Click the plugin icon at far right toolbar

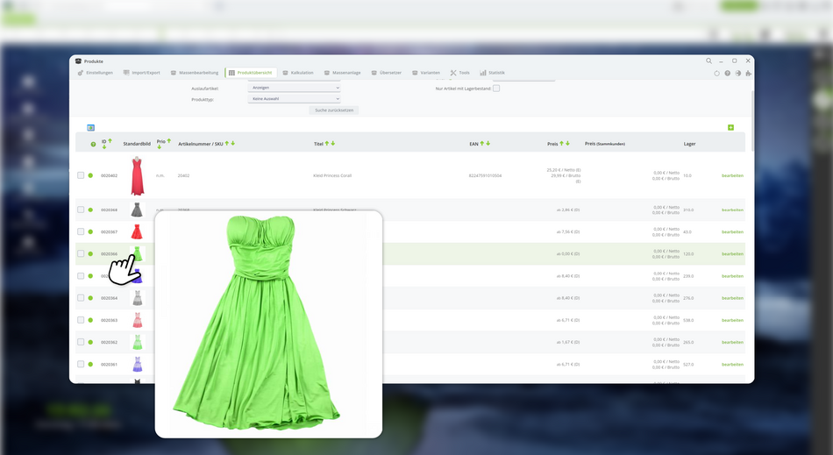[x=748, y=74]
